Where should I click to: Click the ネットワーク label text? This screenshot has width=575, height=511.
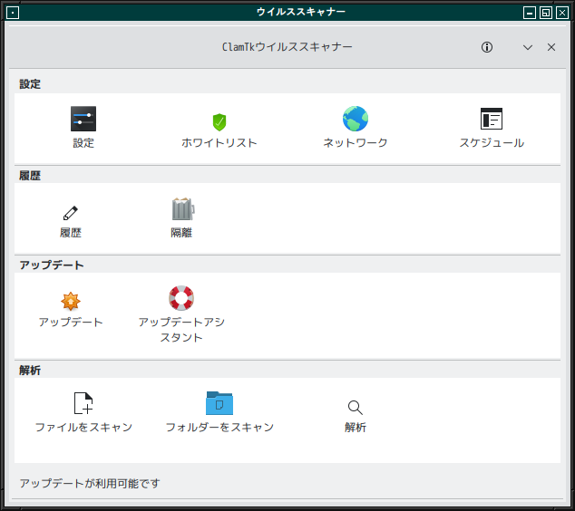pyautogui.click(x=356, y=142)
